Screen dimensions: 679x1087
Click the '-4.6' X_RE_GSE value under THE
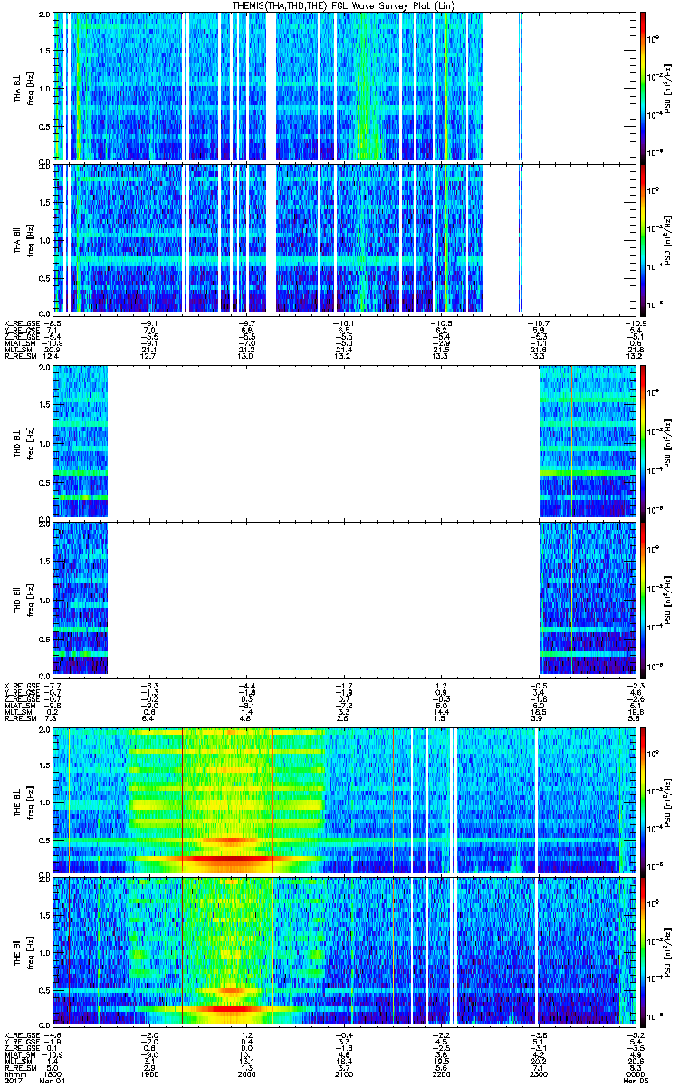pyautogui.click(x=53, y=1034)
